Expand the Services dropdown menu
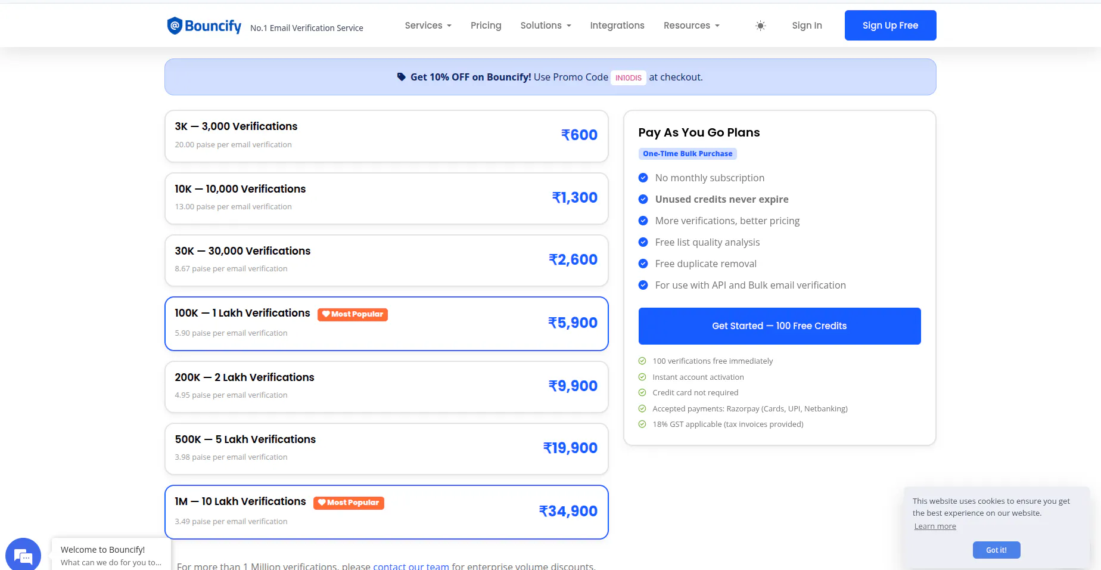 click(x=428, y=26)
